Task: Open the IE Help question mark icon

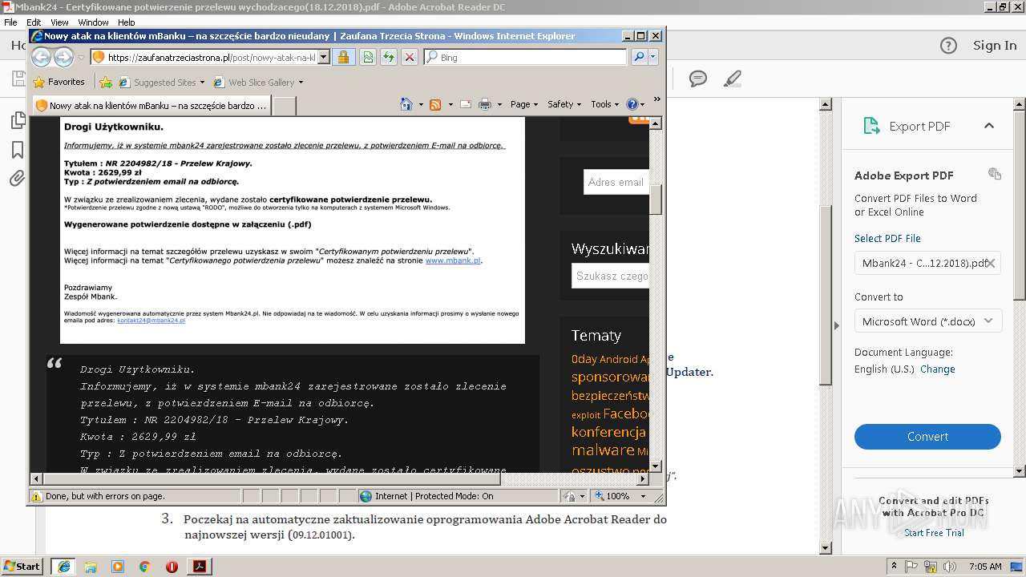Action: click(x=632, y=104)
